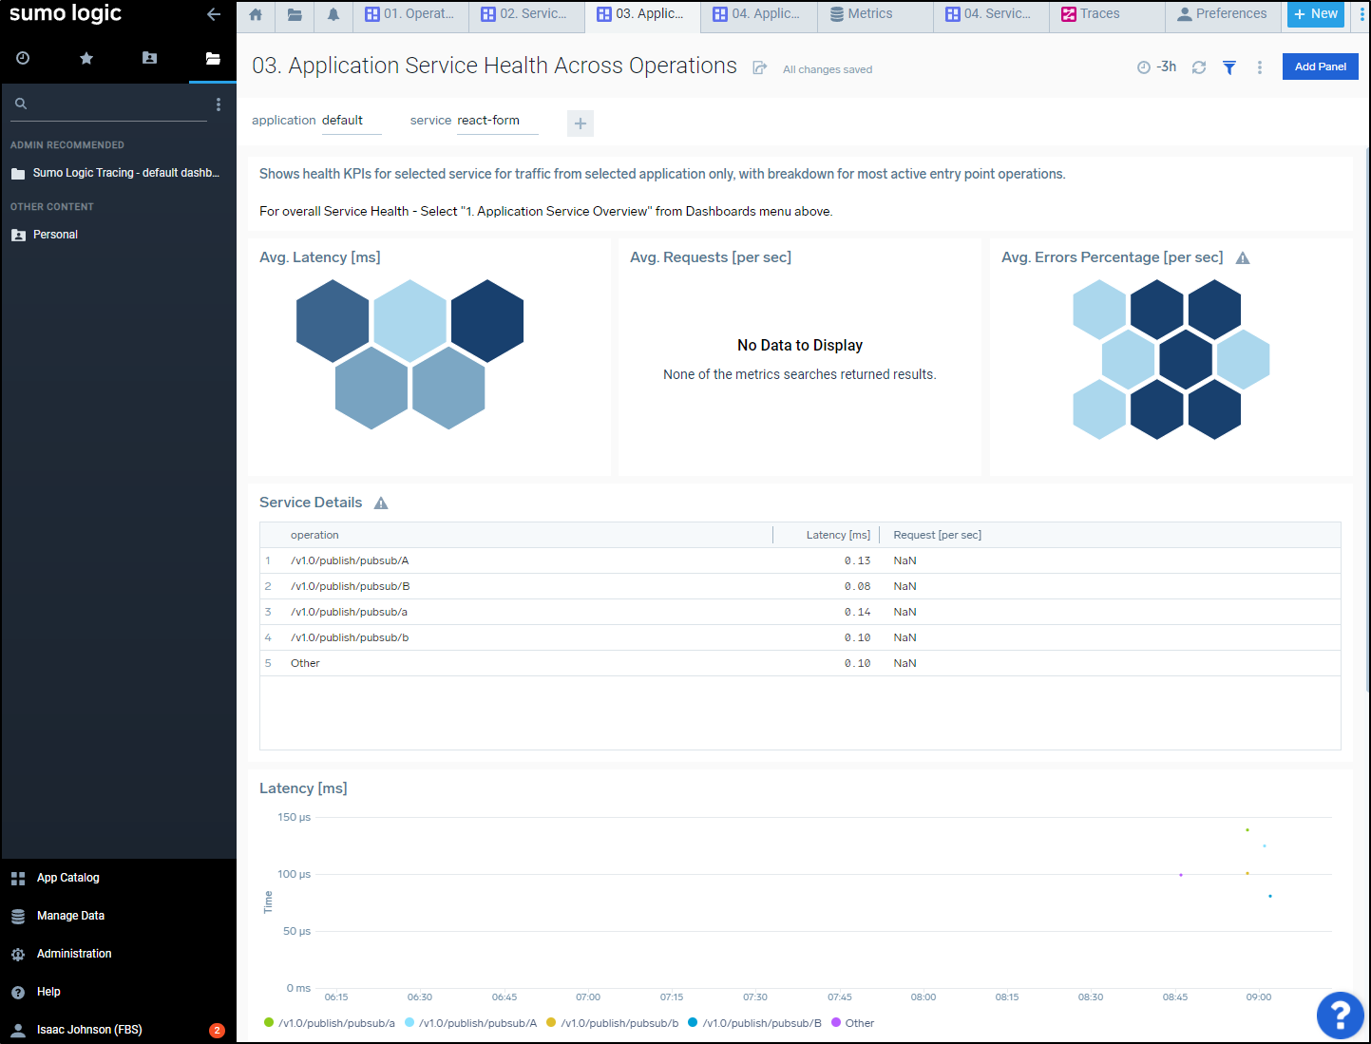This screenshot has height=1044, width=1371.
Task: Open Manage Data menu
Action: click(x=70, y=916)
